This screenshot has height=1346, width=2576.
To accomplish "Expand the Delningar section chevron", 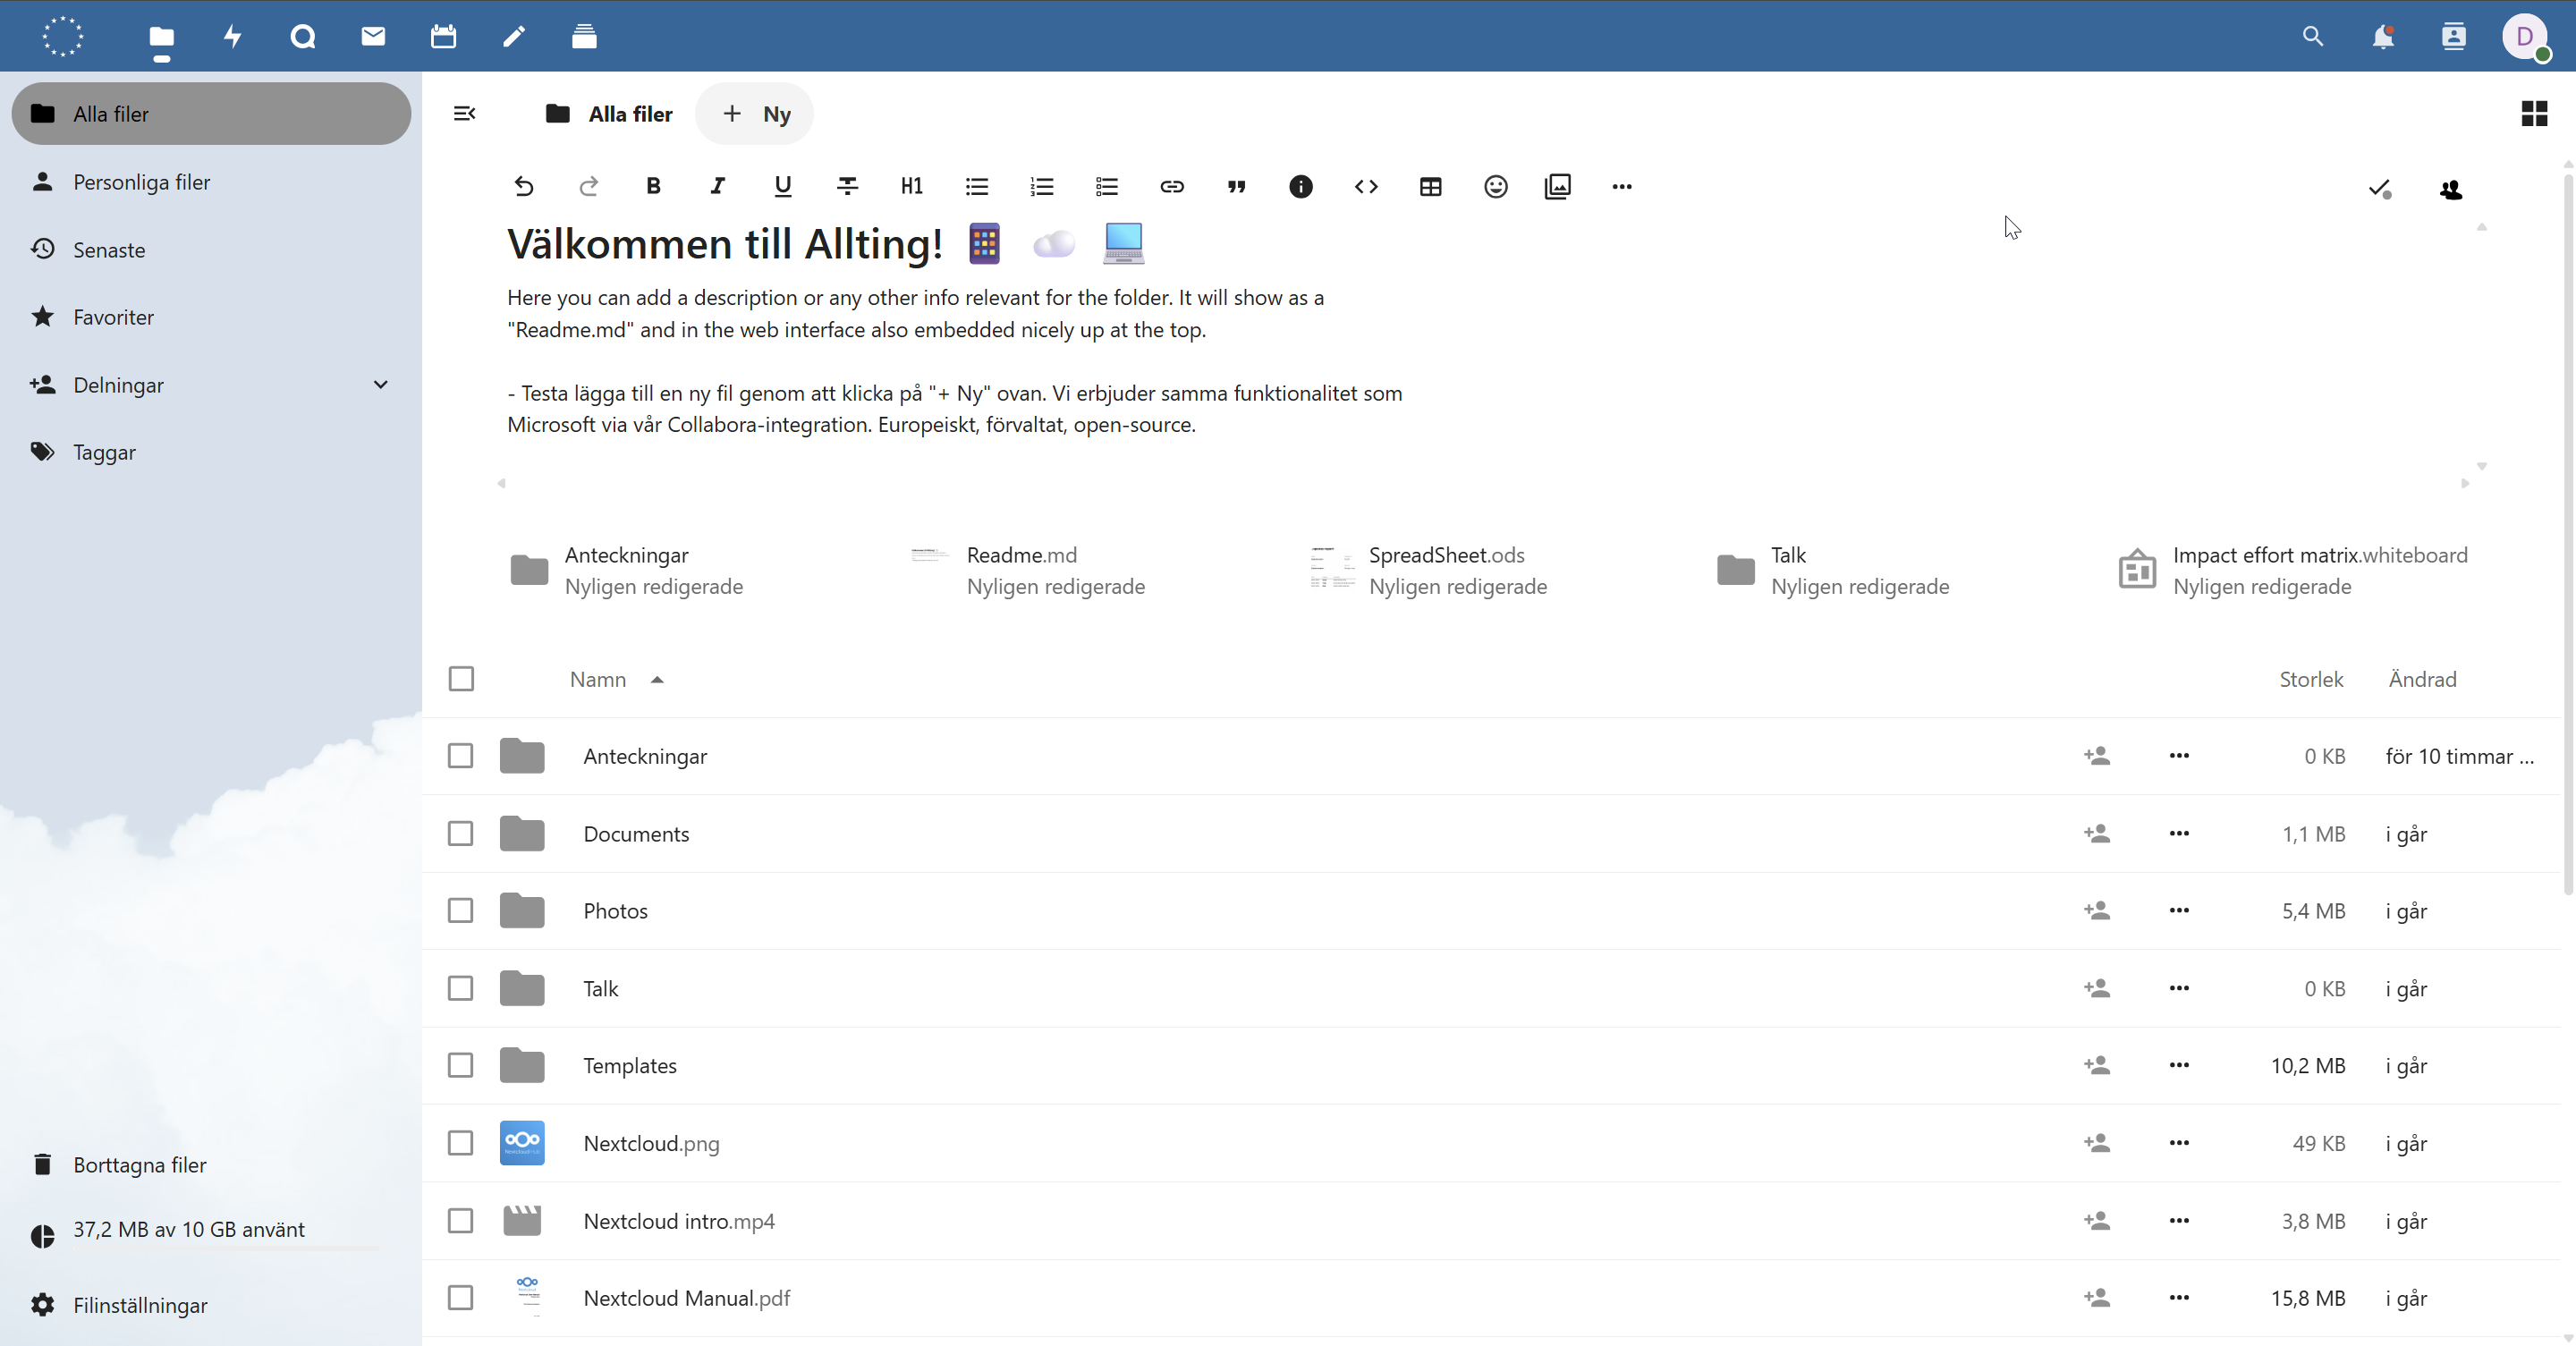I will 380,385.
